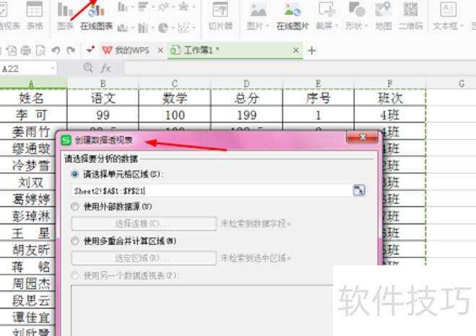Click the 选定区域 button
The width and height of the screenshot is (476, 336).
(x=144, y=258)
